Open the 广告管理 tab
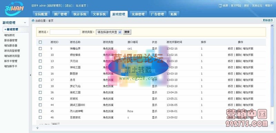The image size is (276, 133). (157, 14)
